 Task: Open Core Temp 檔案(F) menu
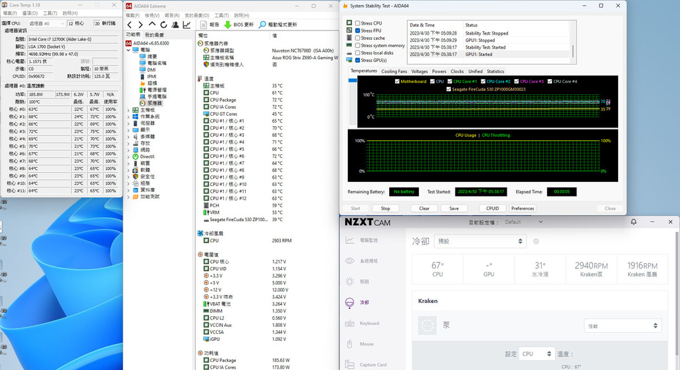click(x=9, y=13)
